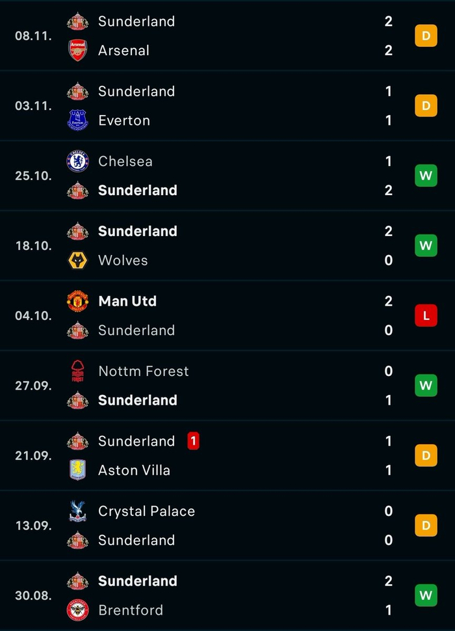Click the Sunderland crest in the Everton match
Screen dimensions: 455x631
tap(78, 92)
